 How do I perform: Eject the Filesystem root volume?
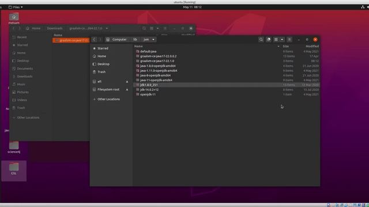coord(127,90)
